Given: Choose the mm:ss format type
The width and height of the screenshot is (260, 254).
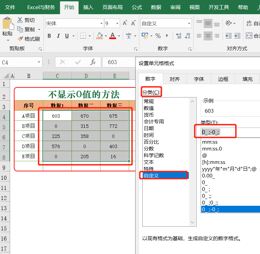Looking at the screenshot, I should point(210,142).
